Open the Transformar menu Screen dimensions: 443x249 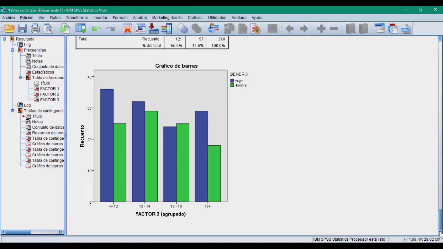[x=77, y=18]
